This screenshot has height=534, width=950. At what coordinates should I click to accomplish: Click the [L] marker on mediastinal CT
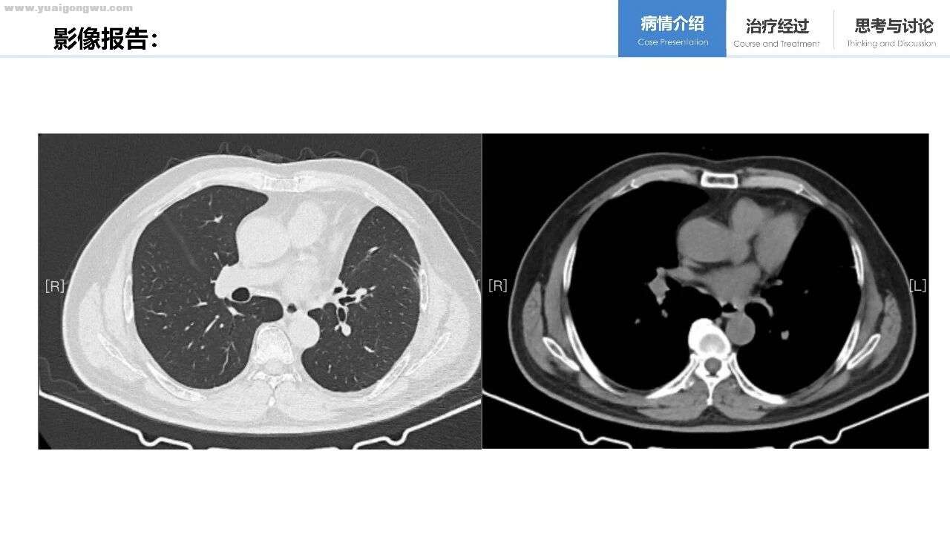tap(917, 286)
